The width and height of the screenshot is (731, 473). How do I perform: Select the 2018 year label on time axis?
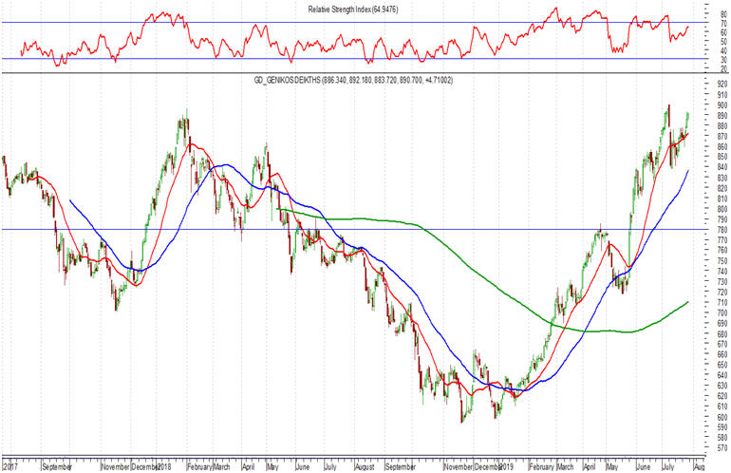163,466
